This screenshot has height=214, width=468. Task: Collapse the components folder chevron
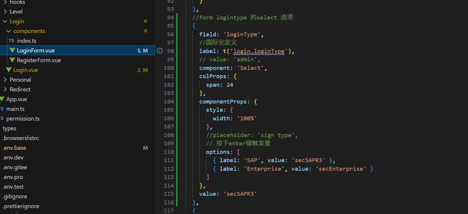pos(9,31)
